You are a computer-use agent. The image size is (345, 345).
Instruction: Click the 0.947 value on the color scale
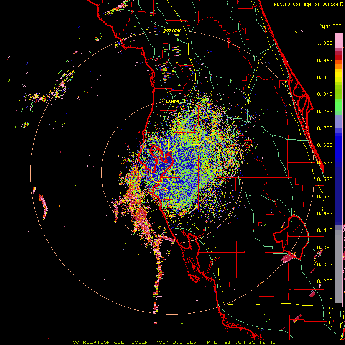(325, 60)
